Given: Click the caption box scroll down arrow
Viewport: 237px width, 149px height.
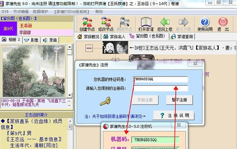Looking at the screenshot, I should pos(69,105).
